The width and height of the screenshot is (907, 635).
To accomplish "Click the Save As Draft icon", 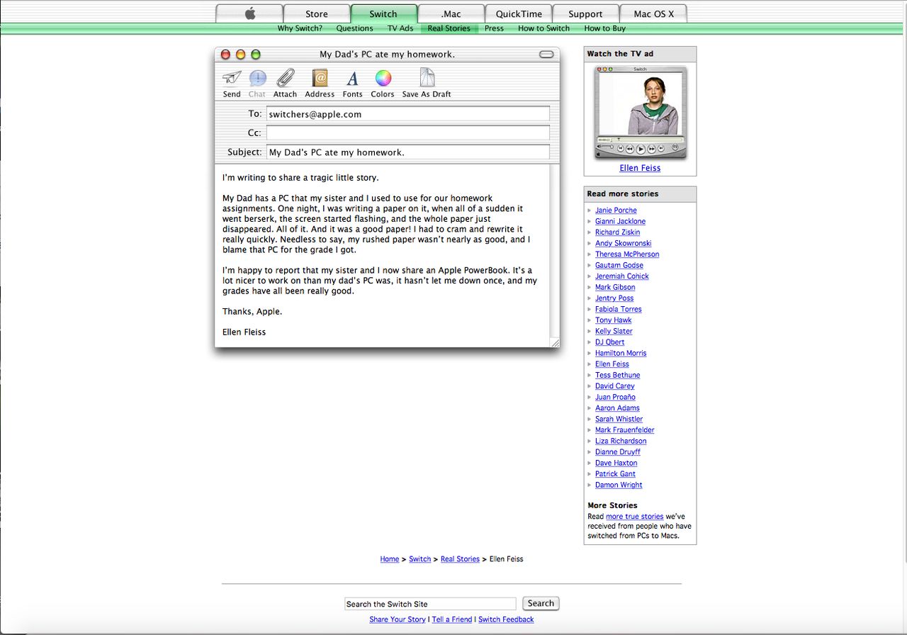I will 427,78.
